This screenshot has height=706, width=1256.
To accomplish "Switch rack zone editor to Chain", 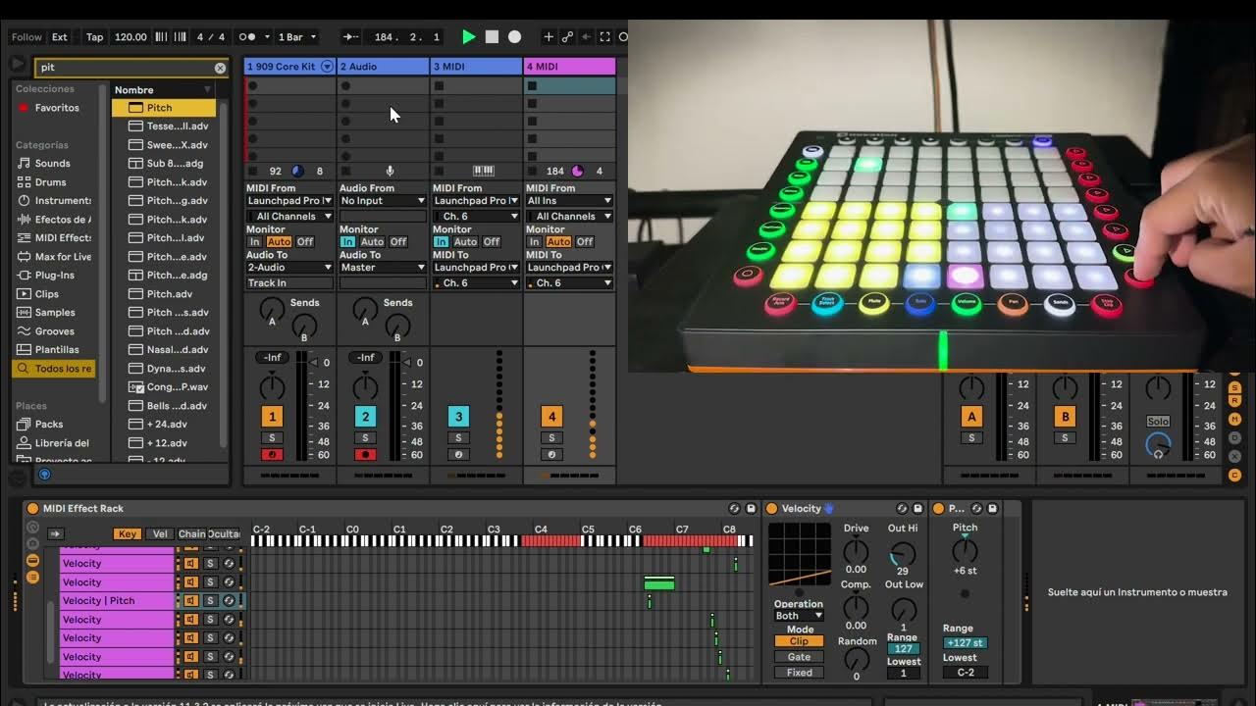I will click(191, 534).
